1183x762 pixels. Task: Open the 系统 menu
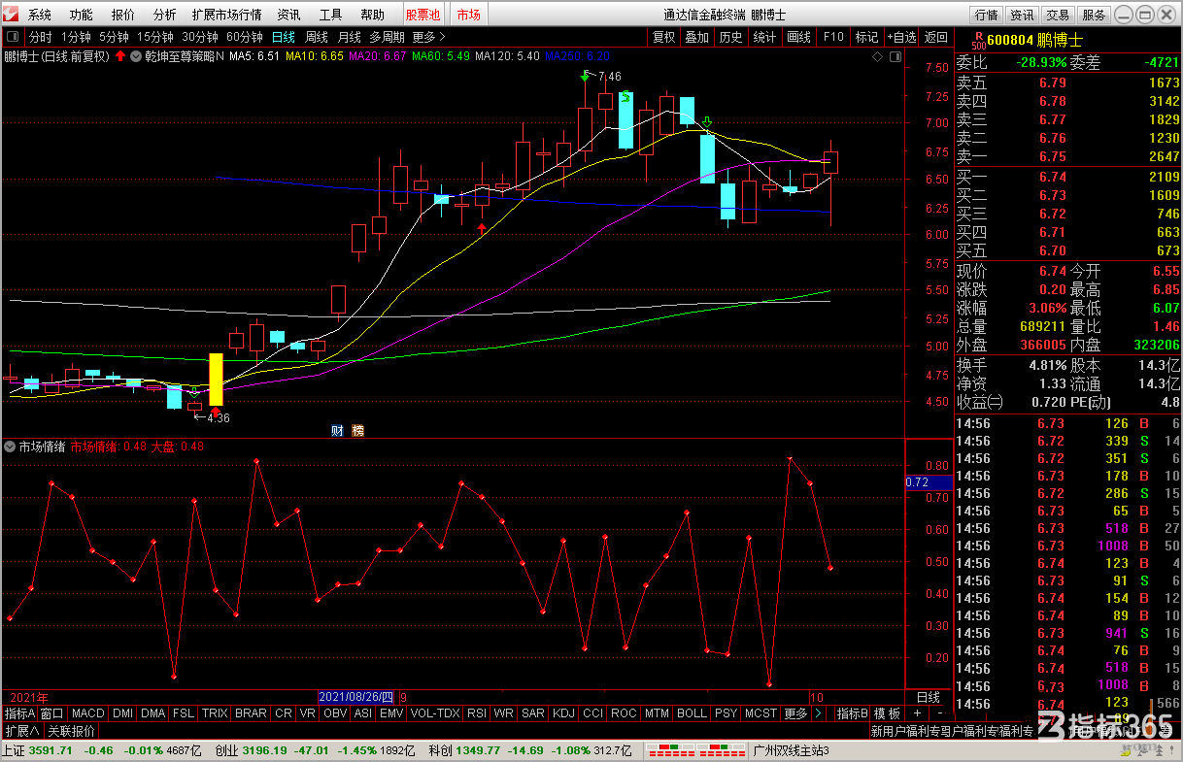coord(40,15)
